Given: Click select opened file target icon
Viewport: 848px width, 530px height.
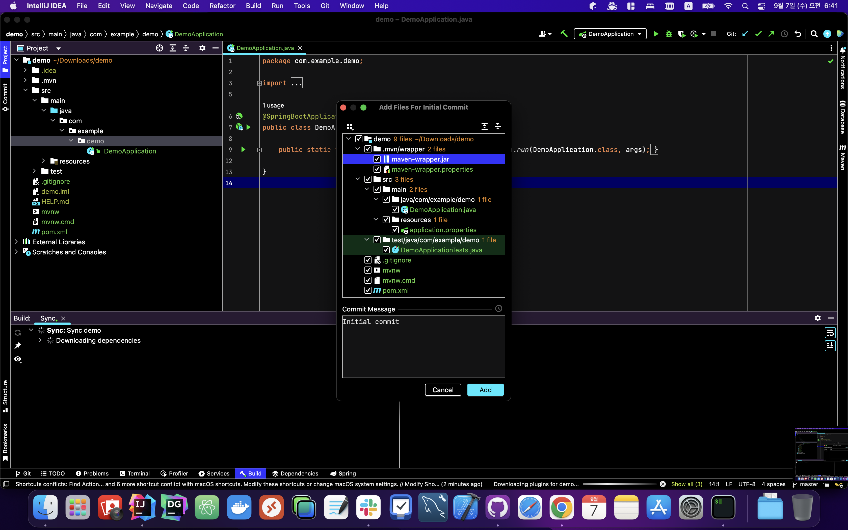Looking at the screenshot, I should click(160, 48).
